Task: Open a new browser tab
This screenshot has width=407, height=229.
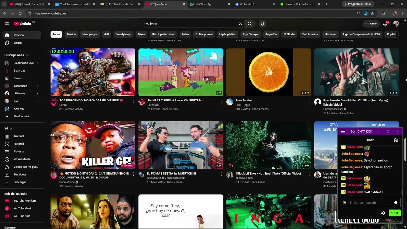Action: [x=326, y=4]
